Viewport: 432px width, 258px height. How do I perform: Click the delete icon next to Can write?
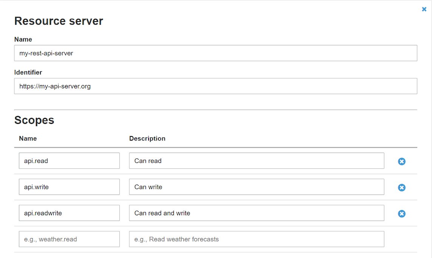401,187
